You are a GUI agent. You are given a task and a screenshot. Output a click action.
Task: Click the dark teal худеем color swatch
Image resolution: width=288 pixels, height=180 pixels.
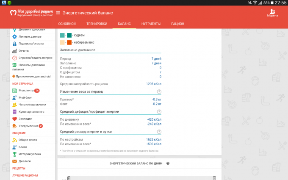click(69, 35)
